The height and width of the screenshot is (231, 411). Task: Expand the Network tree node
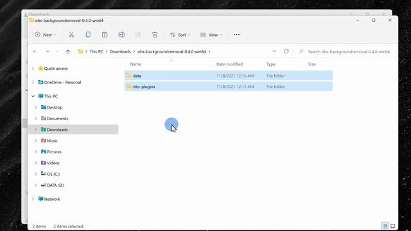33,199
